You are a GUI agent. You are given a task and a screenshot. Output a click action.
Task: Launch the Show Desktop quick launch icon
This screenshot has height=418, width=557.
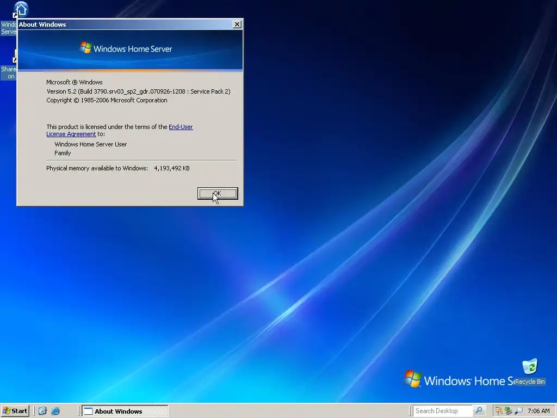coord(42,411)
